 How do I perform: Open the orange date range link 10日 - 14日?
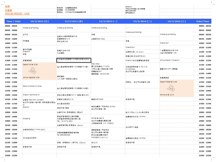17,14
